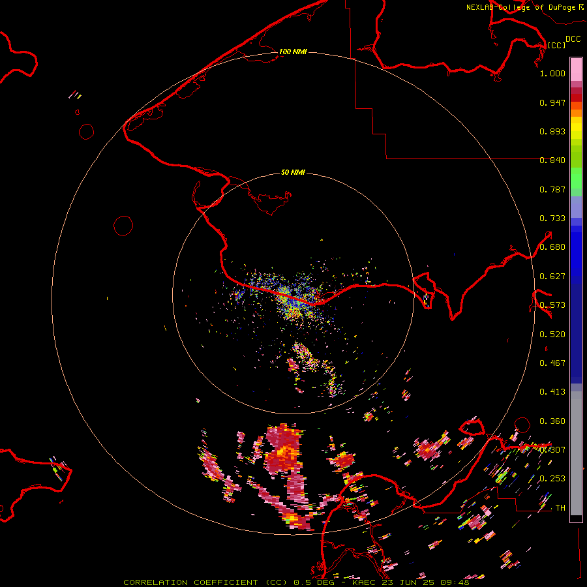Click the DCC label above the color bar
The width and height of the screenshot is (587, 587).
click(x=573, y=39)
